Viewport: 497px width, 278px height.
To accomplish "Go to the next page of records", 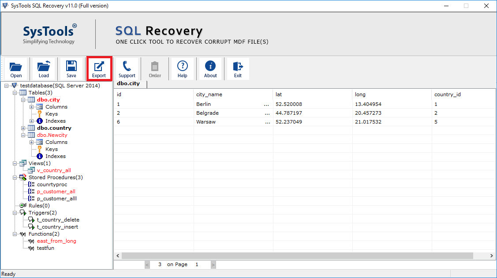I will tap(213, 265).
